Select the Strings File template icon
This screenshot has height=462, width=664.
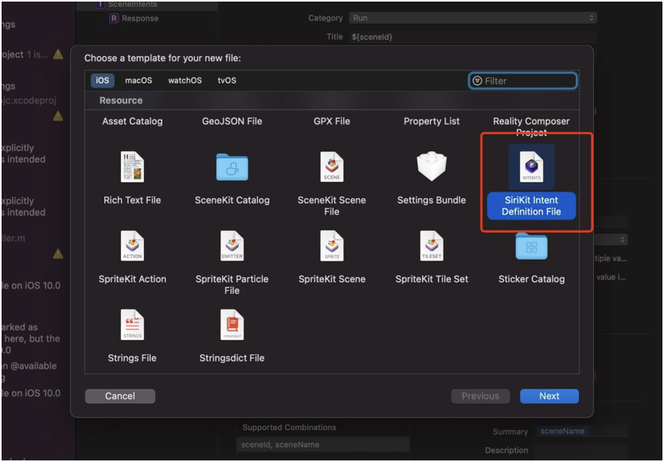click(132, 325)
